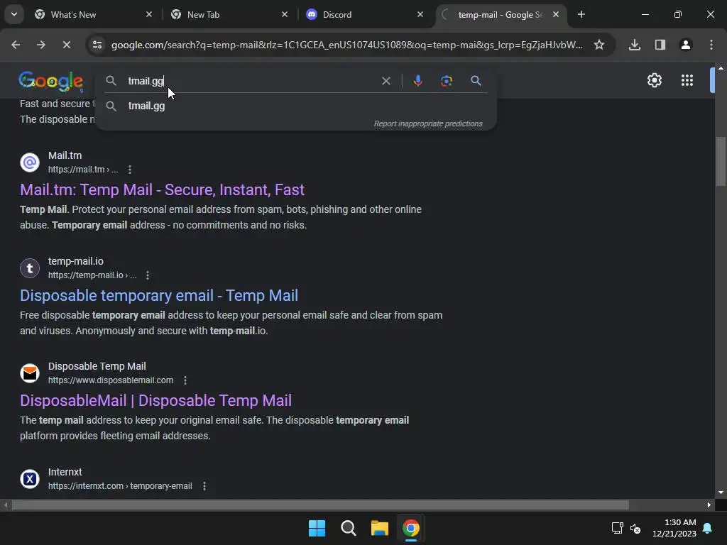Open the Chrome profile icon
This screenshot has height=545, width=727.
click(685, 45)
